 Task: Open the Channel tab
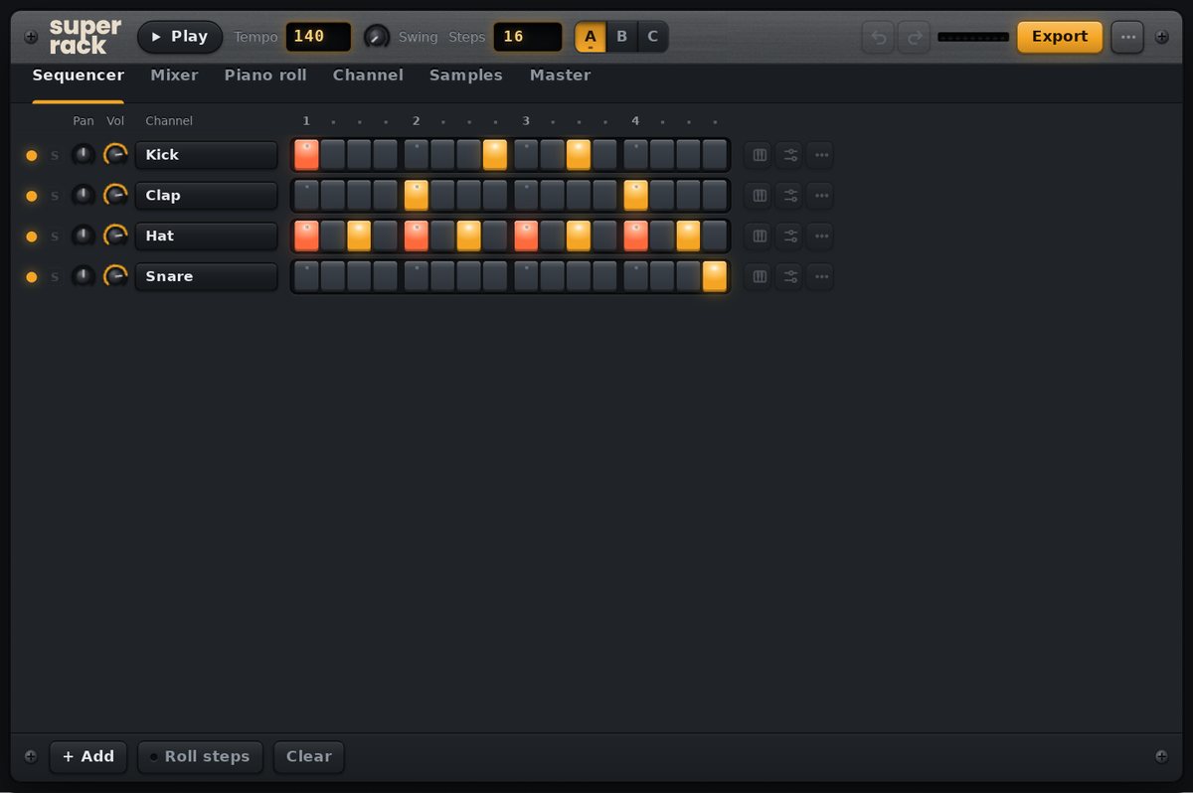pos(368,76)
